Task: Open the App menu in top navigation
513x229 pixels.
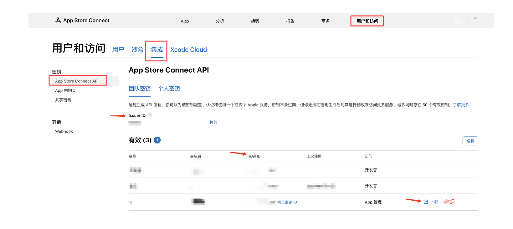Action: click(x=185, y=21)
